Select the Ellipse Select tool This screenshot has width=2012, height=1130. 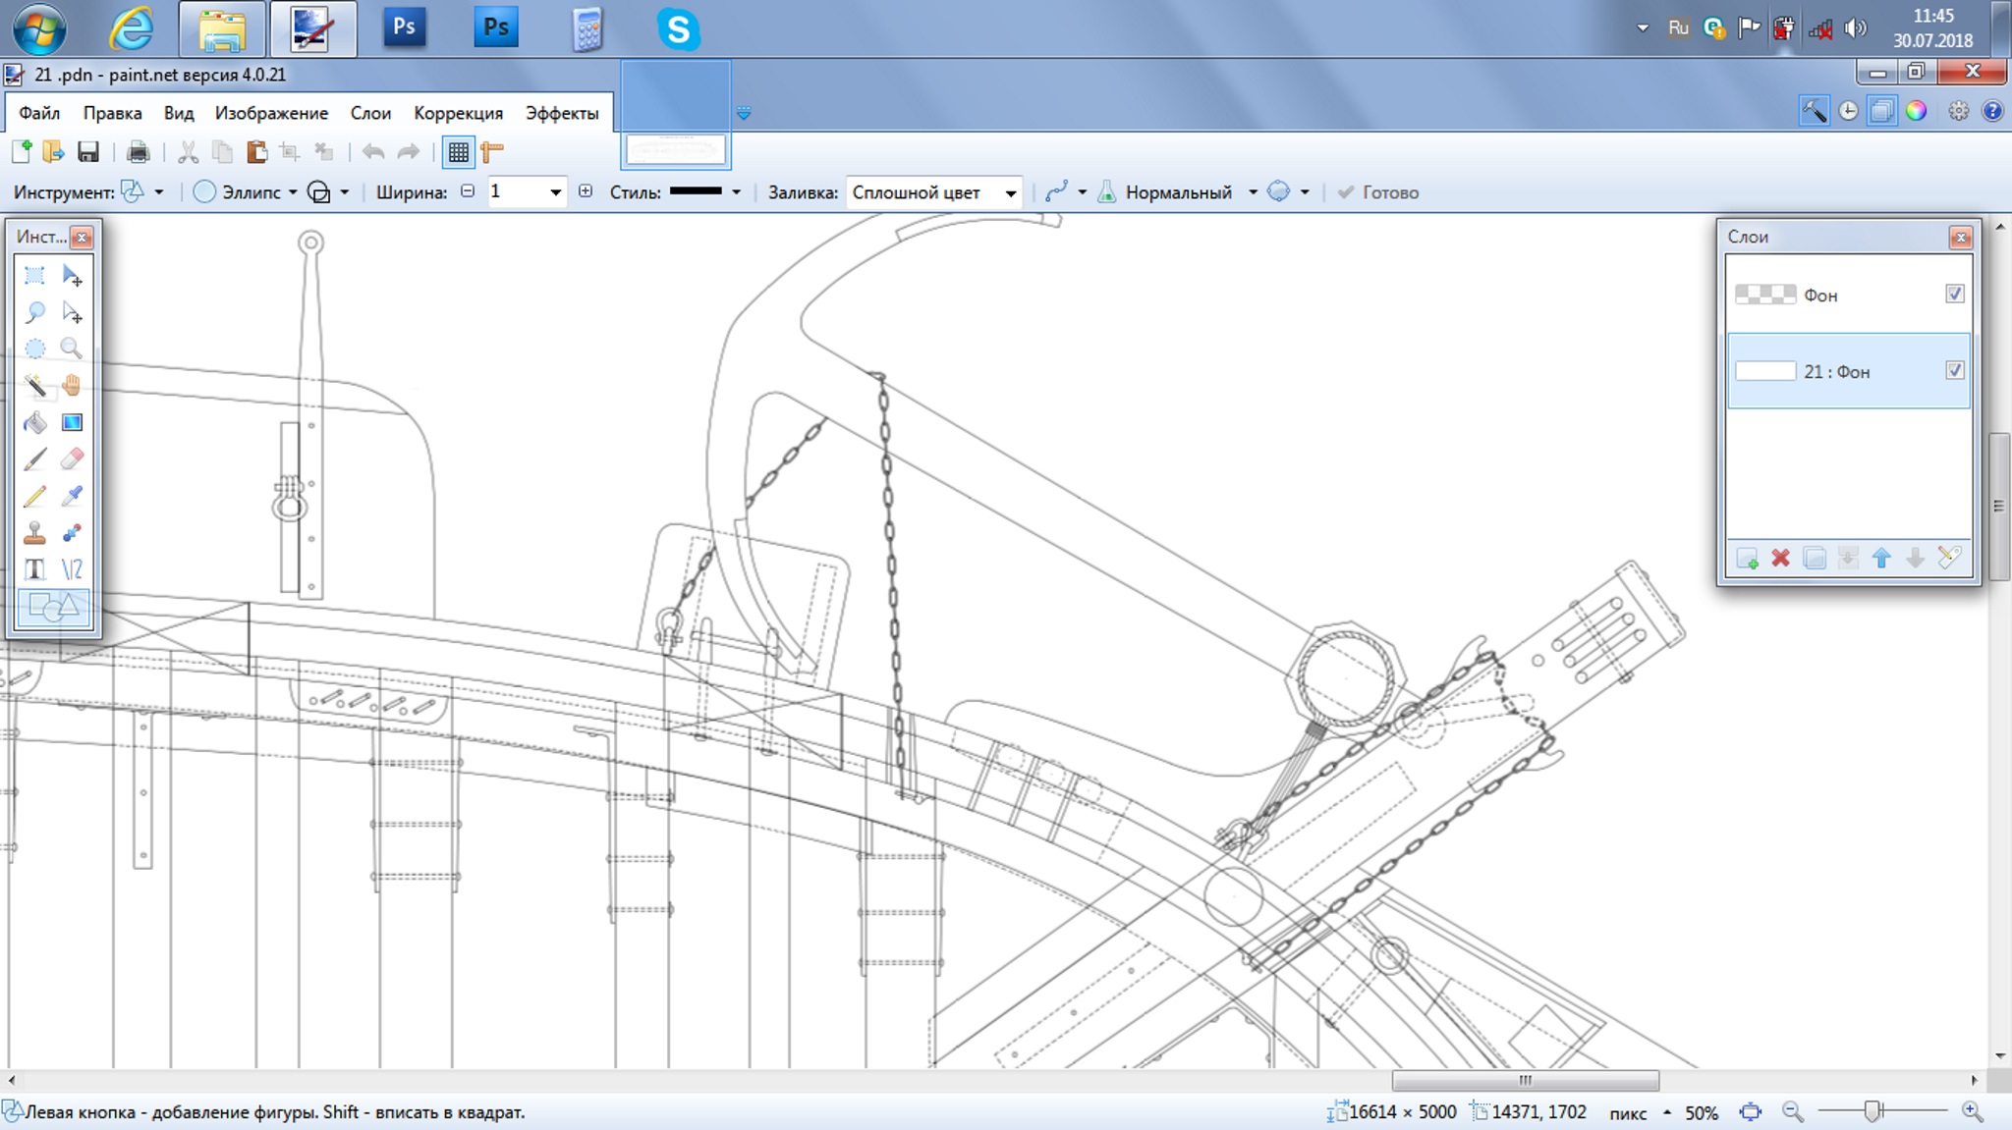point(34,349)
